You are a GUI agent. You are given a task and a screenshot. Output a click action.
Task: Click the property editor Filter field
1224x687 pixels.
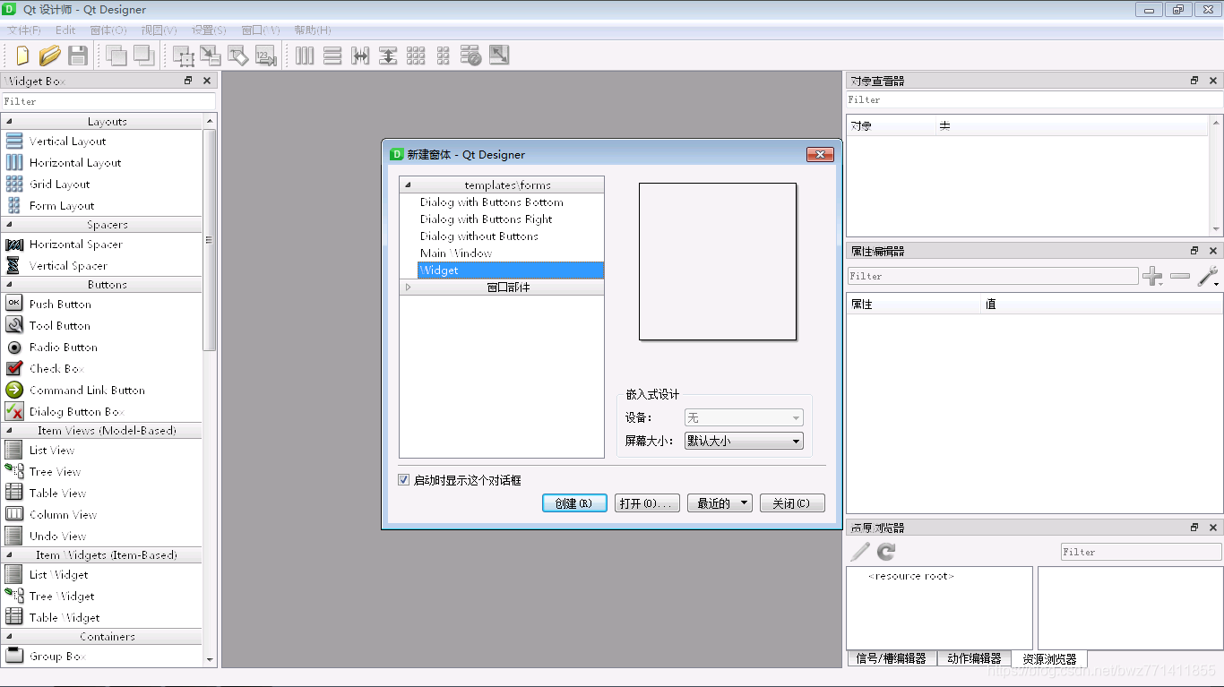[x=993, y=277]
